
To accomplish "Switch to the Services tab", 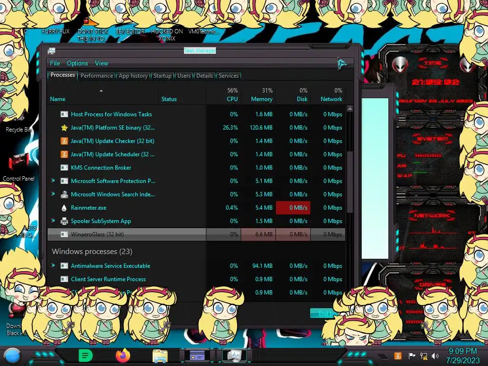I will click(x=229, y=76).
